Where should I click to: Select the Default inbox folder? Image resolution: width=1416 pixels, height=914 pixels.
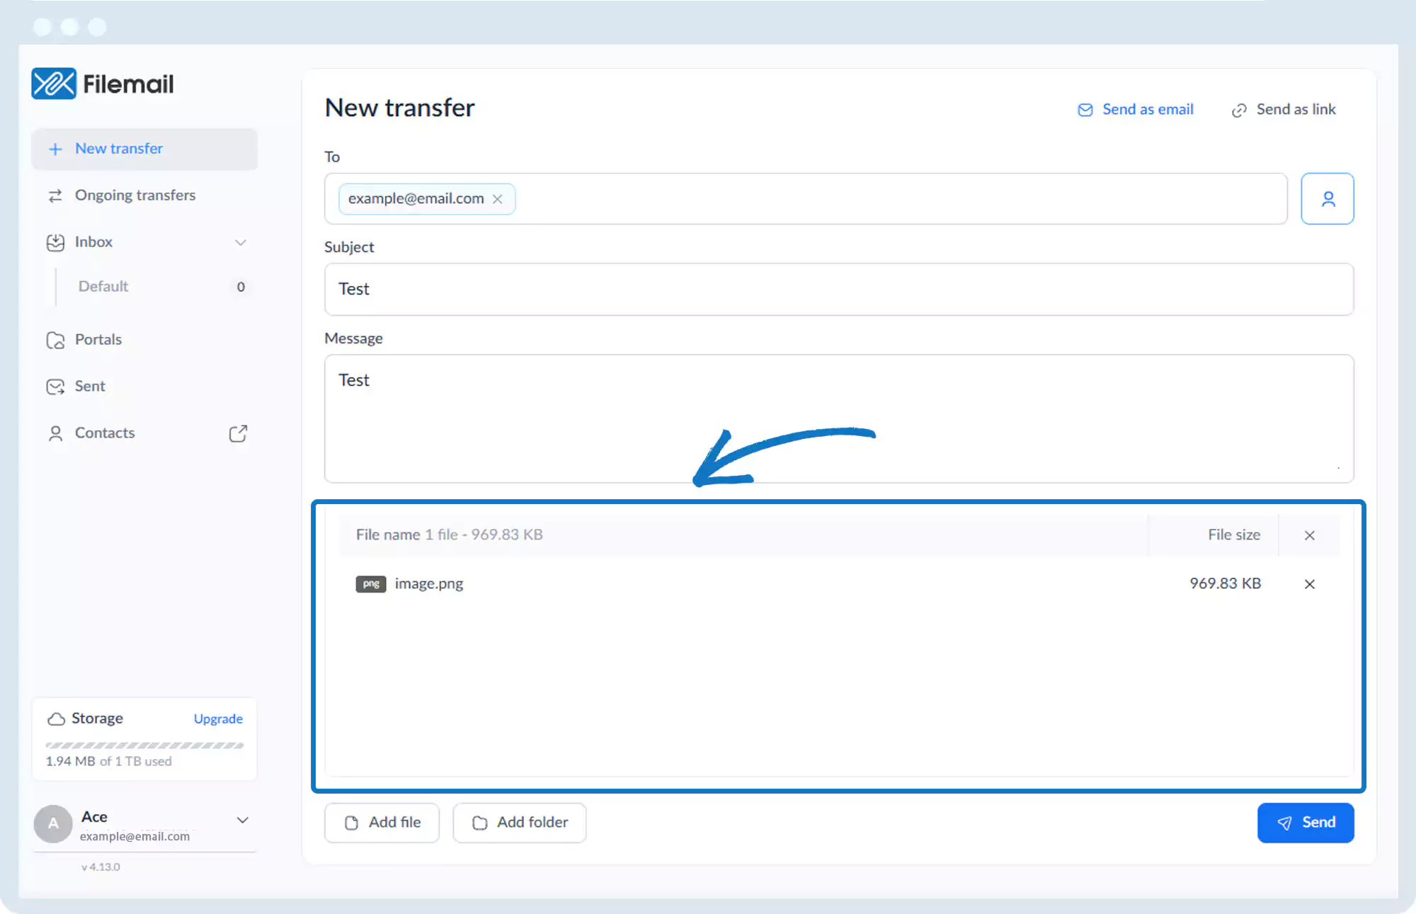tap(103, 287)
